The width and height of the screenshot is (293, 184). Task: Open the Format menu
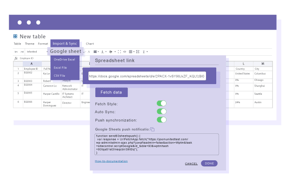[43, 44]
